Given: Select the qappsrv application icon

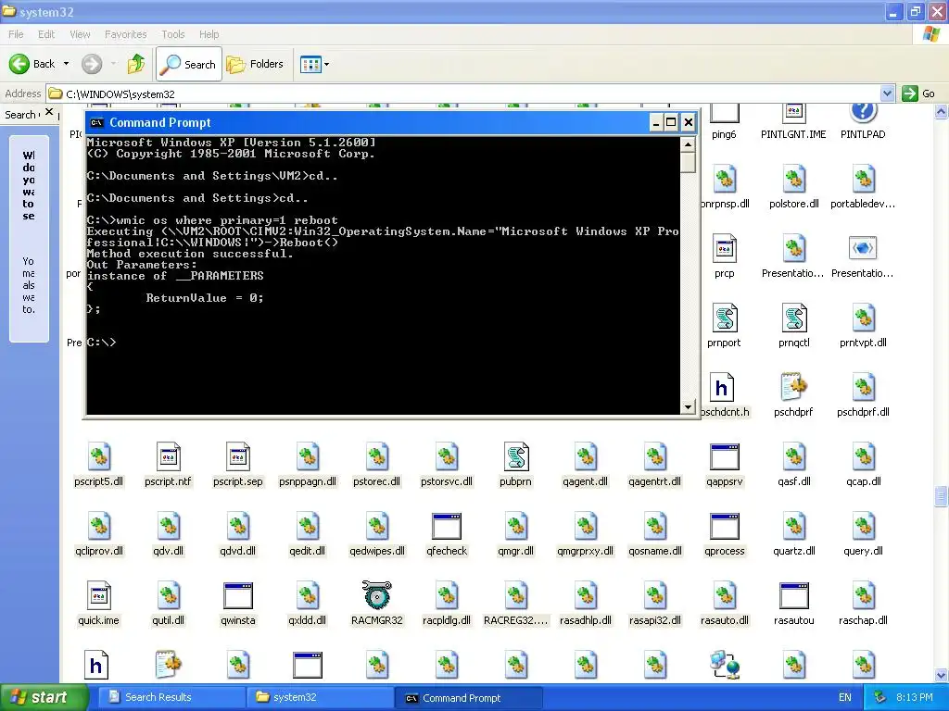Looking at the screenshot, I should (x=725, y=457).
